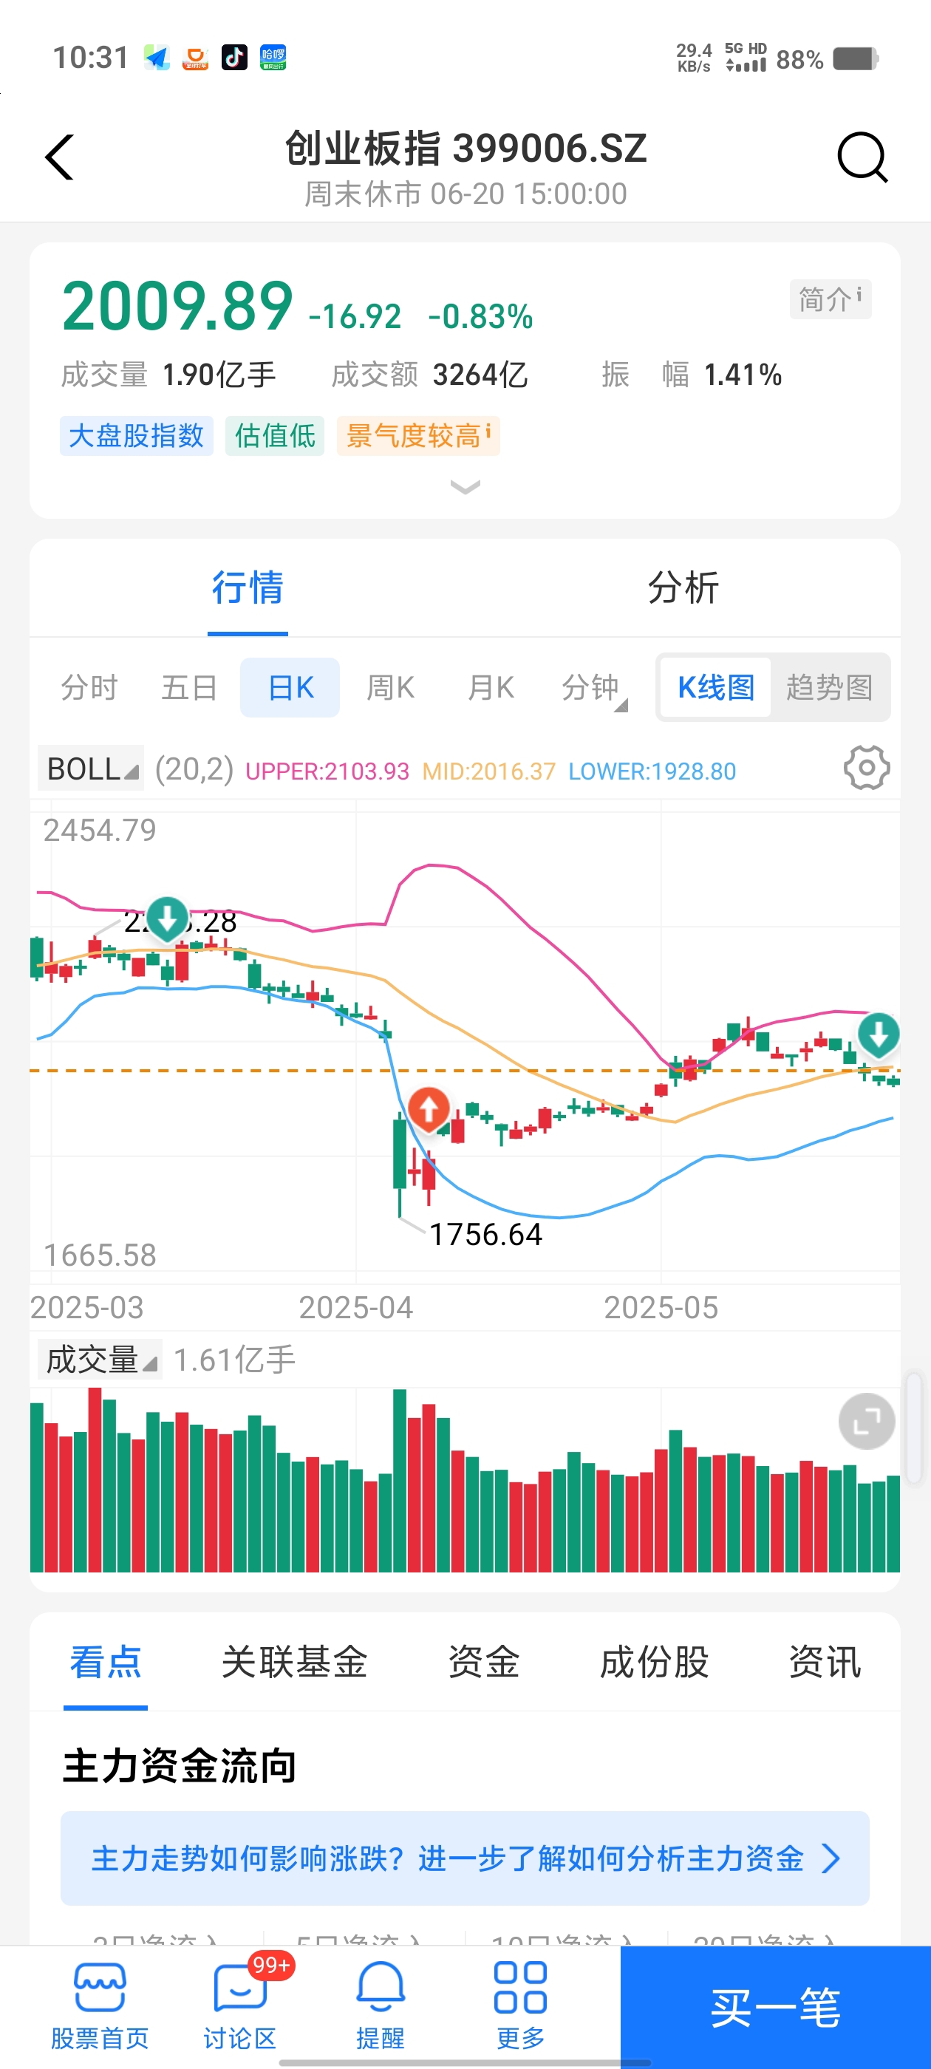Open the BOLL indicator dropdown
Screen dimensions: 931x2069
[91, 768]
